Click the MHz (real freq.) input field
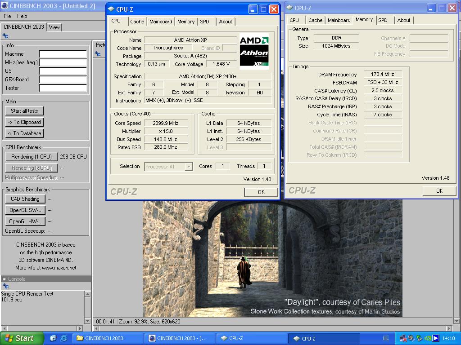 [x=63, y=62]
